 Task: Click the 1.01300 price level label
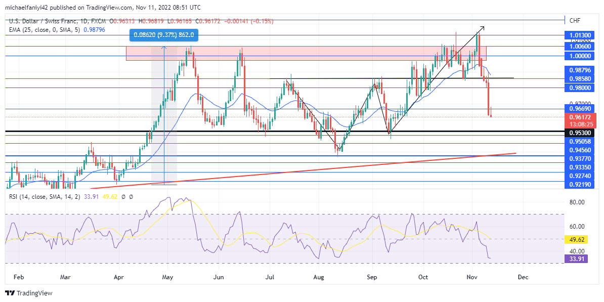click(x=580, y=35)
